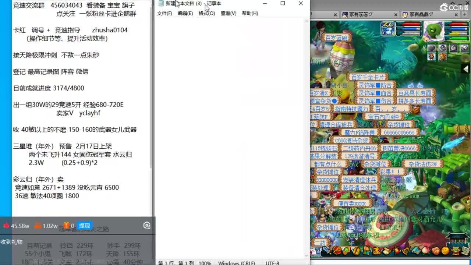Viewport: 471px width, 265px height.
Task: Open the 宝石内丹4种 stall
Action: (383, 117)
